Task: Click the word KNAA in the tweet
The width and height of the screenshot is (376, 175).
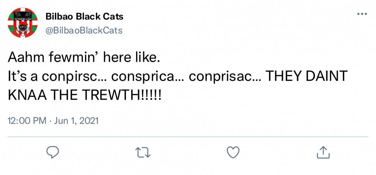Action: (27, 95)
